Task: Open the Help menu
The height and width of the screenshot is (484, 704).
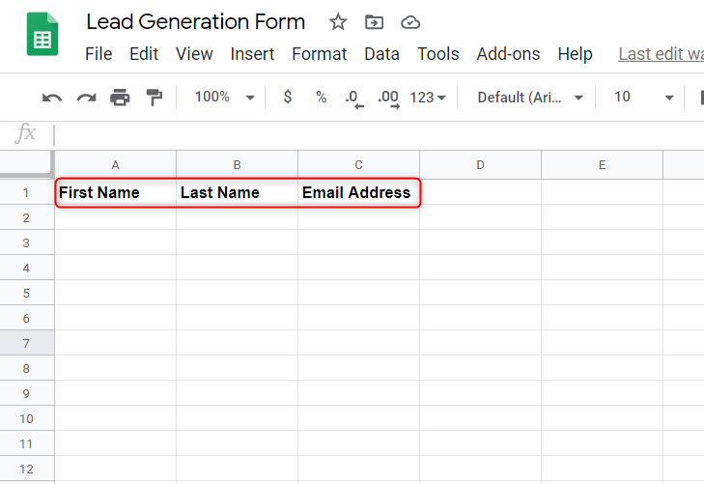Action: coord(576,54)
